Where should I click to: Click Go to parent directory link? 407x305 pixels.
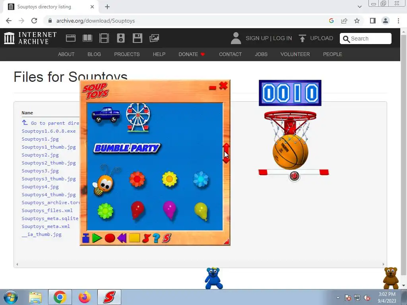click(51, 123)
